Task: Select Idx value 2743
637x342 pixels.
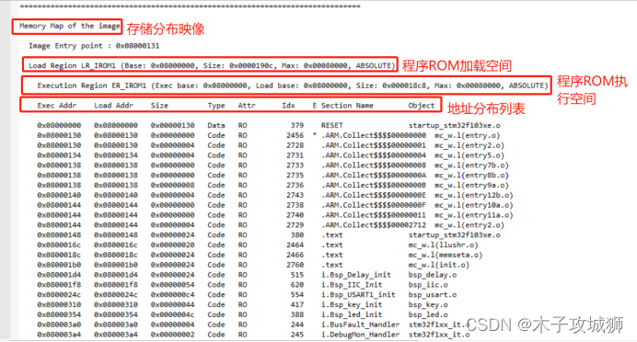Action: [x=295, y=195]
